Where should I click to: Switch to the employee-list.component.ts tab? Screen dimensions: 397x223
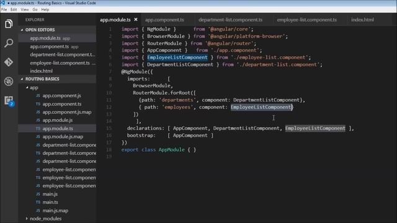click(306, 20)
